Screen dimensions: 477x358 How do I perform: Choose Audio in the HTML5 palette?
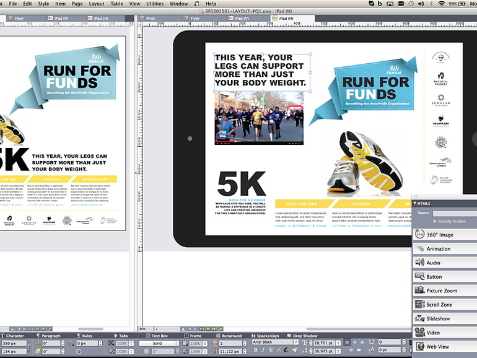pos(445,263)
